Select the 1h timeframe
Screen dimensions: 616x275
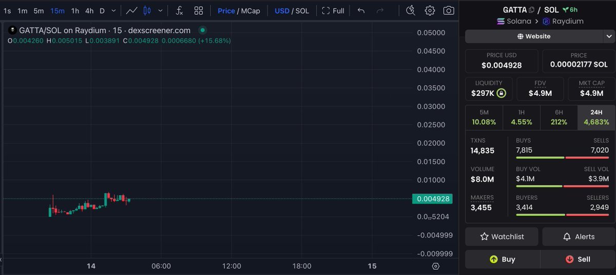pyautogui.click(x=75, y=11)
